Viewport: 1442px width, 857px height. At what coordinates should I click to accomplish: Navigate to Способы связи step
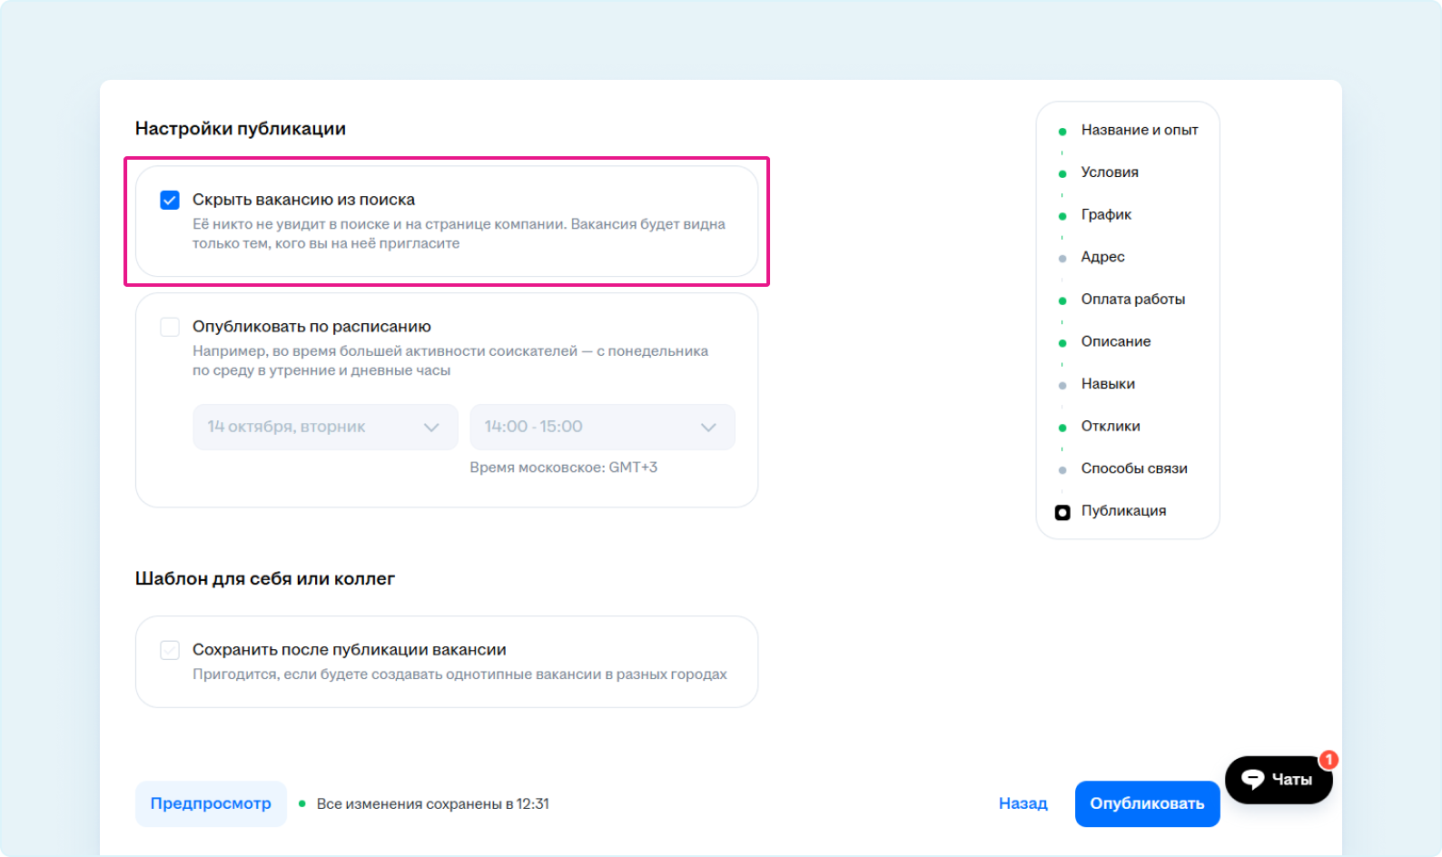[x=1133, y=468]
